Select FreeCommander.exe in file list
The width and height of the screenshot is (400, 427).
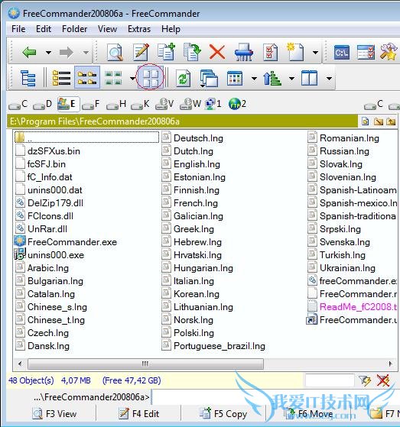click(66, 242)
